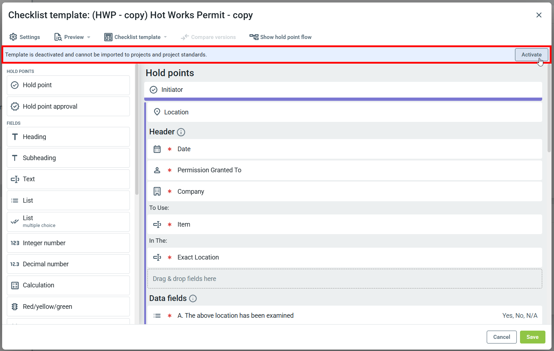Select the multiple choice List field
The width and height of the screenshot is (554, 351).
click(x=68, y=222)
